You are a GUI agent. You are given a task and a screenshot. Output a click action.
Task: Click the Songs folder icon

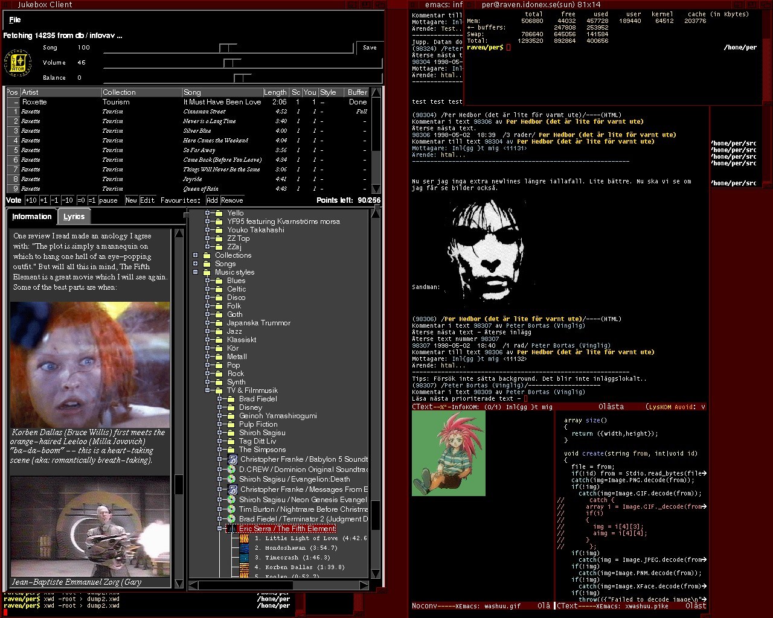click(x=207, y=264)
